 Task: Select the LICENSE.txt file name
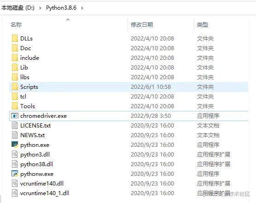[35, 126]
